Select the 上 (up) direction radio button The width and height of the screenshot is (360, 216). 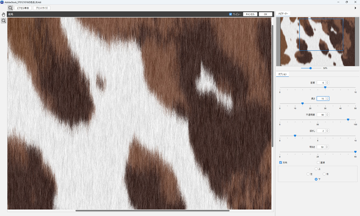tap(316, 169)
